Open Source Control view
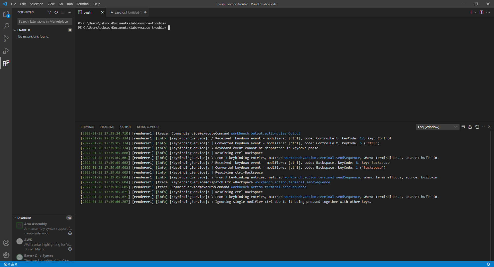 coord(6,39)
